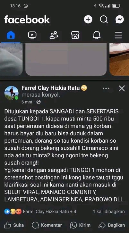Hide post with the X button
This screenshot has height=233, width=129.
[x=122, y=88]
